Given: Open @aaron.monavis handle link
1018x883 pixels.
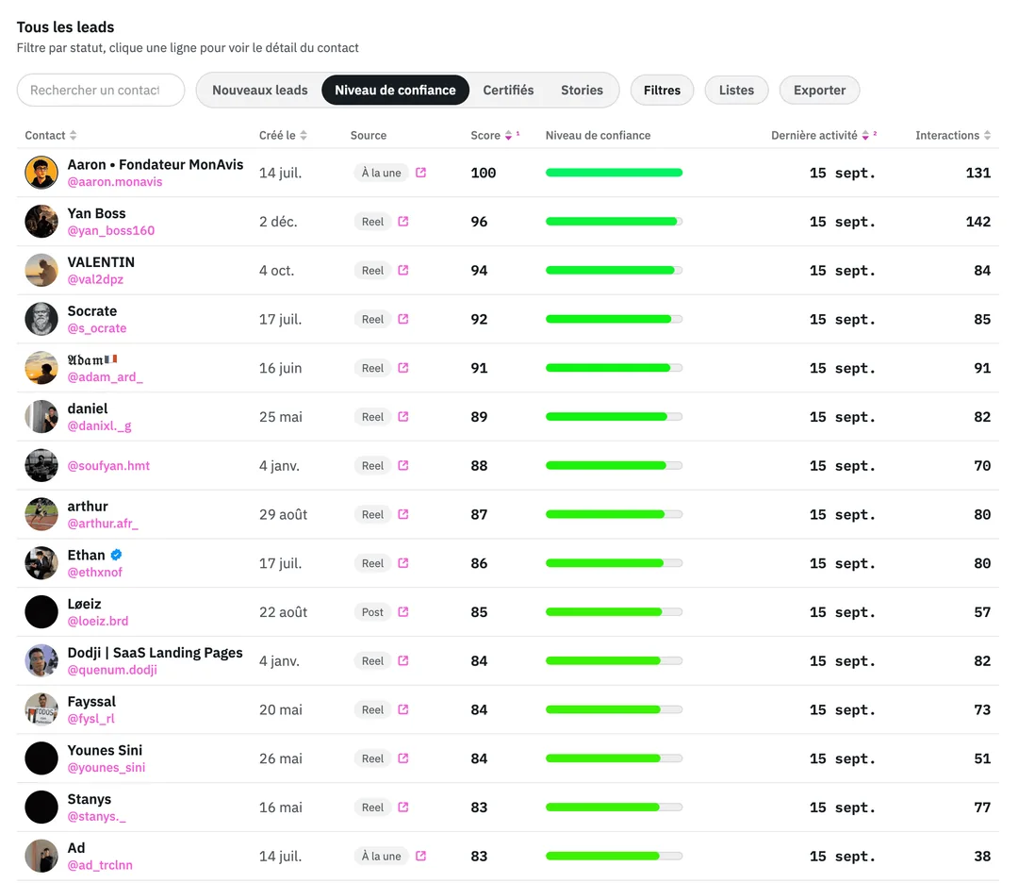Looking at the screenshot, I should coord(115,182).
